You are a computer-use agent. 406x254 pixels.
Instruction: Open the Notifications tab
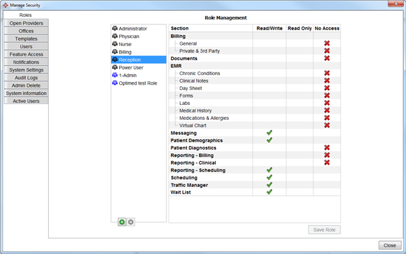pos(26,62)
